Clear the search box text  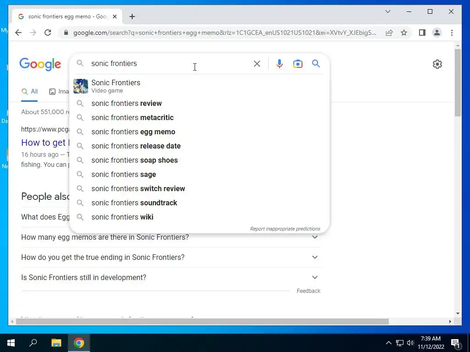257,63
